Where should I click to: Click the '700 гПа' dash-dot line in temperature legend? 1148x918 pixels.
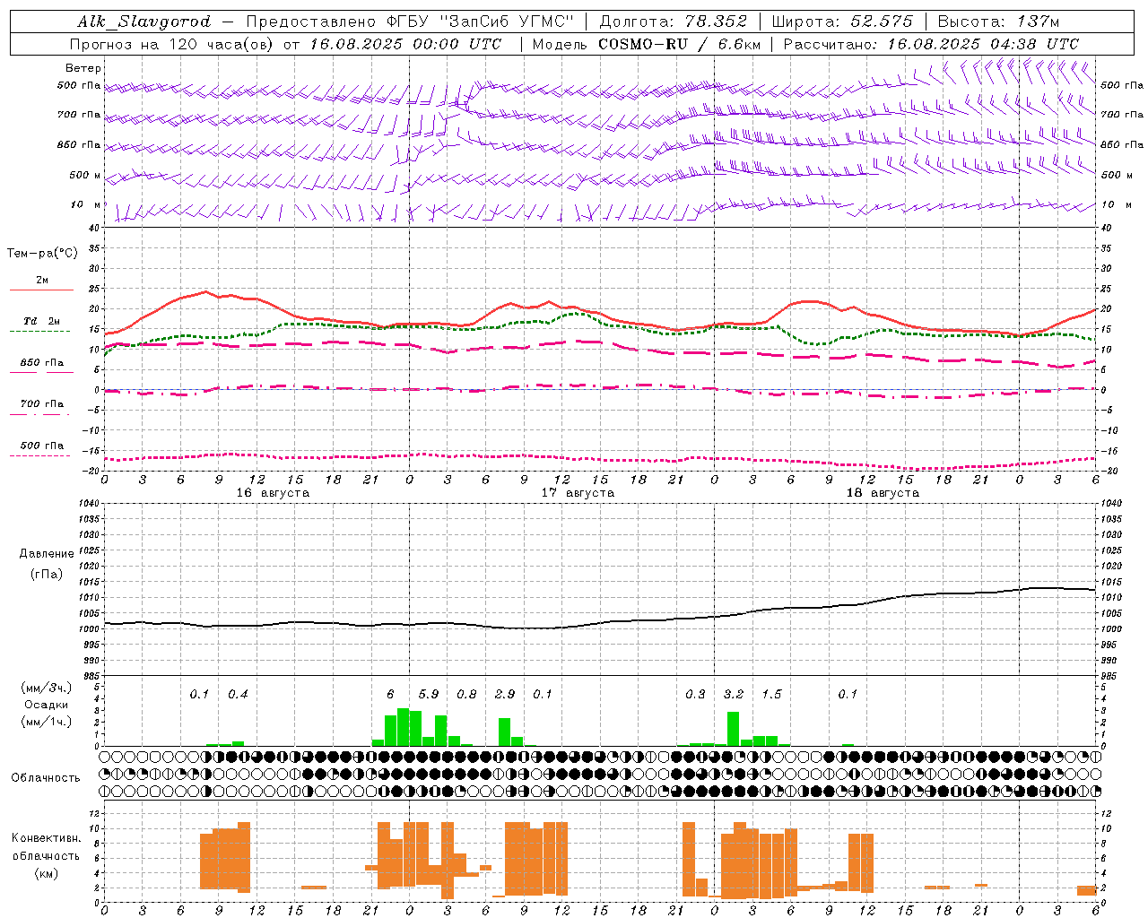[x=41, y=414]
